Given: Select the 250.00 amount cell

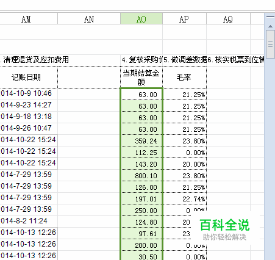Looking at the screenshot, I should click(x=141, y=210).
